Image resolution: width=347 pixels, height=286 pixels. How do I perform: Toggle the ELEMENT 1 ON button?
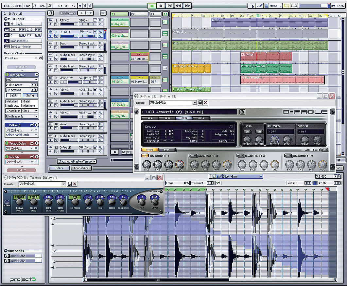tap(145, 156)
